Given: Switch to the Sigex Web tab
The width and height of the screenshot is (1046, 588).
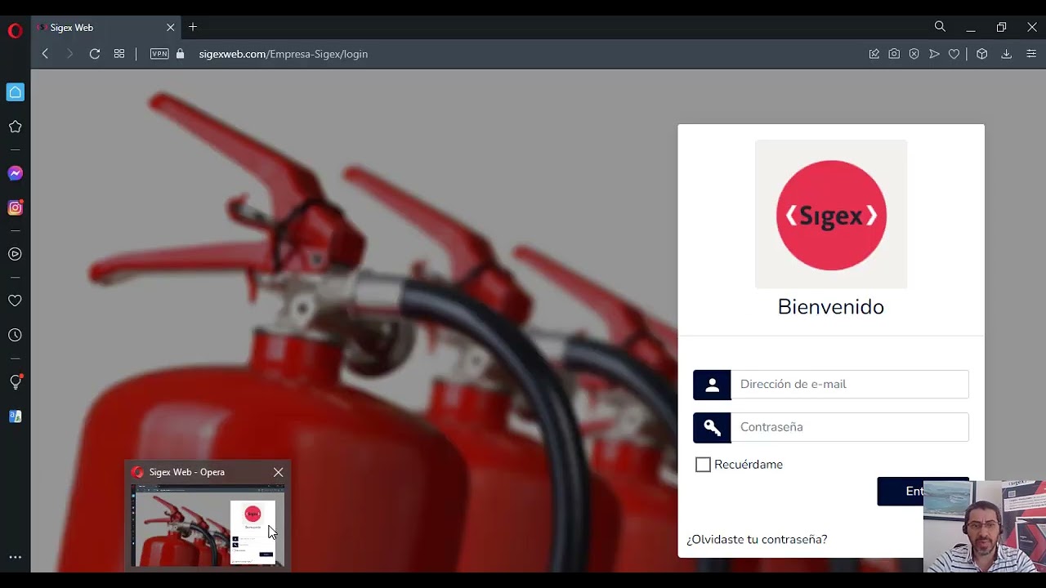Looking at the screenshot, I should click(106, 27).
